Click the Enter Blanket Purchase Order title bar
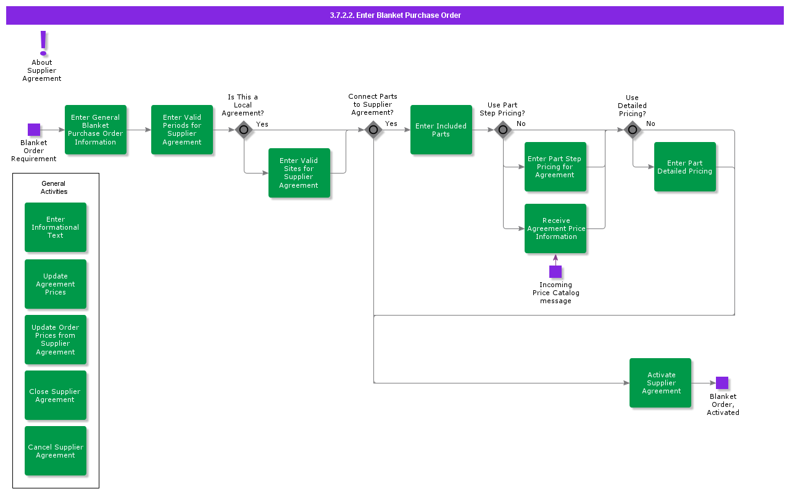This screenshot has width=790, height=494. click(395, 15)
